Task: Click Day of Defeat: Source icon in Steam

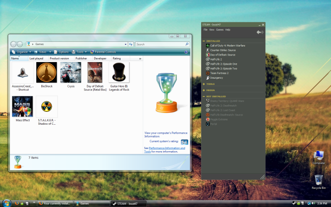Action: pos(208,55)
